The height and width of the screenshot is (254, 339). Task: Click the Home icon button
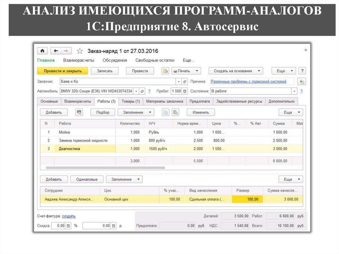point(42,51)
